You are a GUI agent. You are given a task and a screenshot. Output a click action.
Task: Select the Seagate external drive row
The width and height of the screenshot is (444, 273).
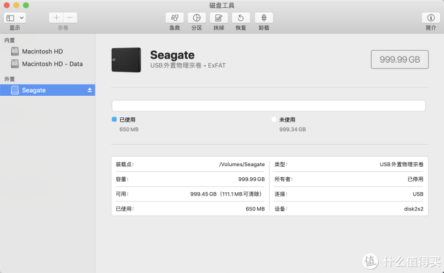[48, 90]
